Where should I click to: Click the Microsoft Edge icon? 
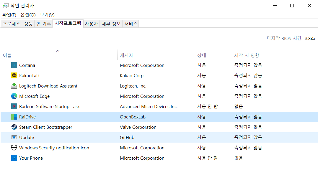[14, 96]
